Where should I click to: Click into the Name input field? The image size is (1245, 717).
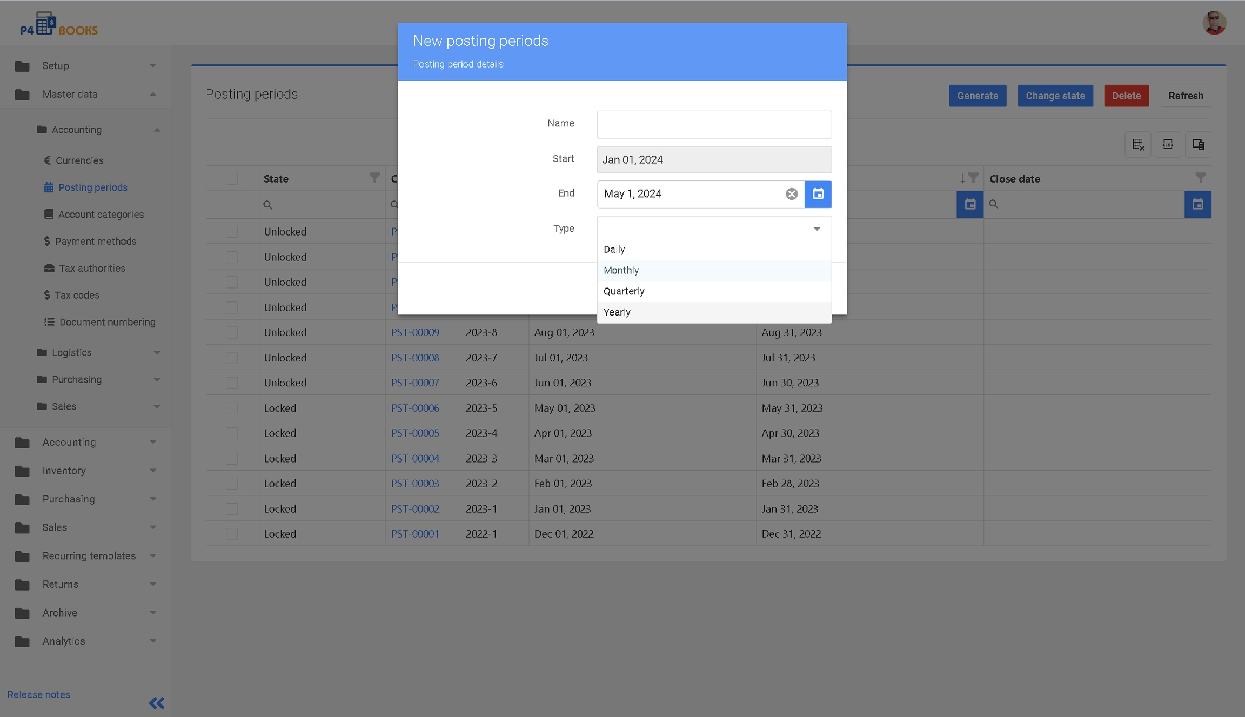click(x=713, y=124)
